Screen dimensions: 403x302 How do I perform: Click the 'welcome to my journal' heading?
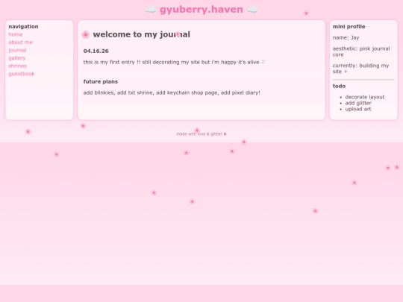coord(142,34)
